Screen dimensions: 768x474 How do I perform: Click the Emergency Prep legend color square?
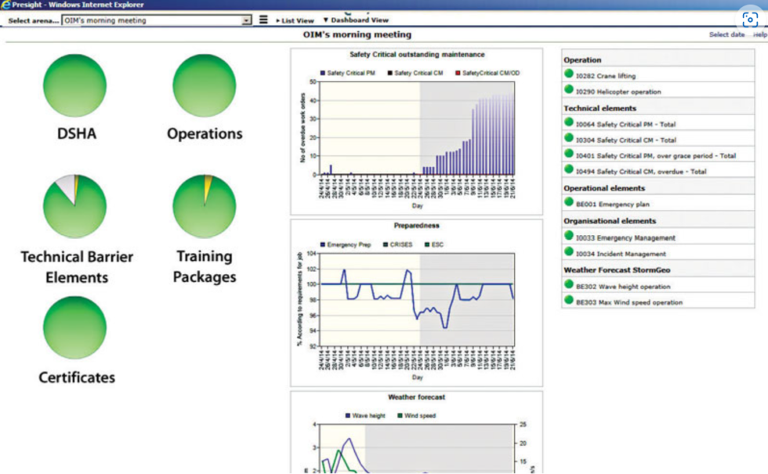click(x=323, y=244)
